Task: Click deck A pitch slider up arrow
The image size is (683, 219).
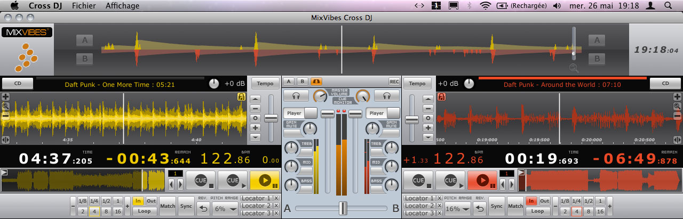Action: 256,99
